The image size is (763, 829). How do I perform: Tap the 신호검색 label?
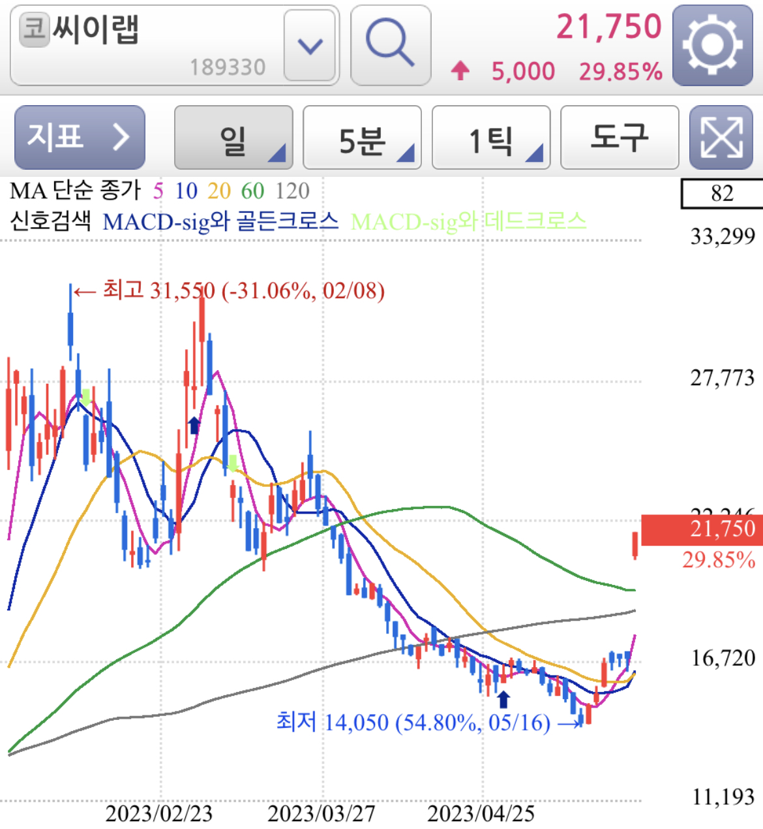click(50, 221)
